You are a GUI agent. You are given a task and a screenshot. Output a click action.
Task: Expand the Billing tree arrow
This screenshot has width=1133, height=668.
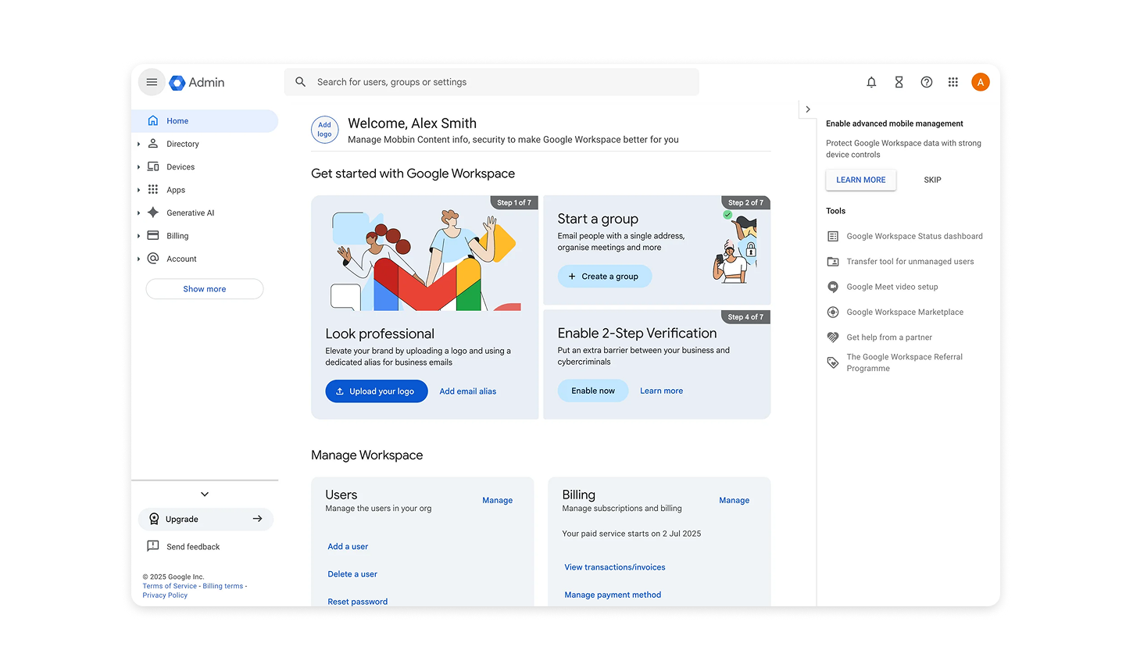tap(139, 236)
